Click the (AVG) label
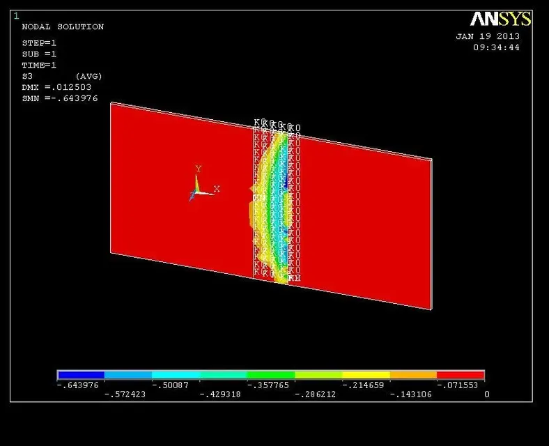Viewport: 549px width, 446px height. (x=88, y=77)
